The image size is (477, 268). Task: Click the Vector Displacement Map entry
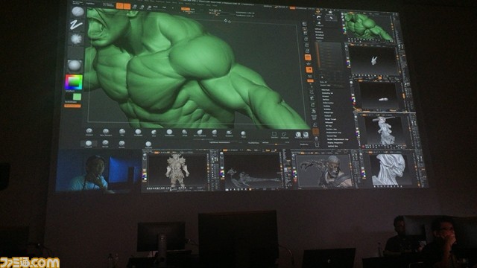point(337,139)
